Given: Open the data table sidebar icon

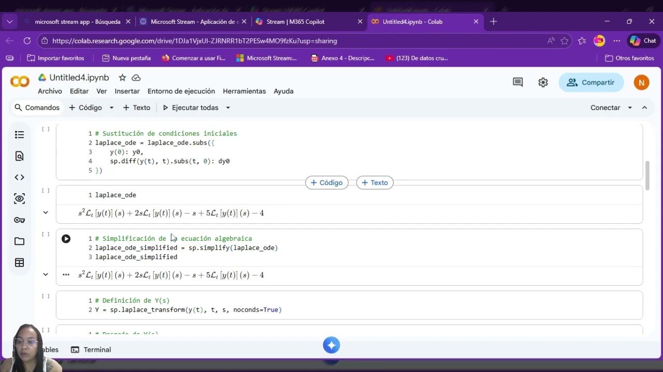Looking at the screenshot, I should tap(20, 262).
